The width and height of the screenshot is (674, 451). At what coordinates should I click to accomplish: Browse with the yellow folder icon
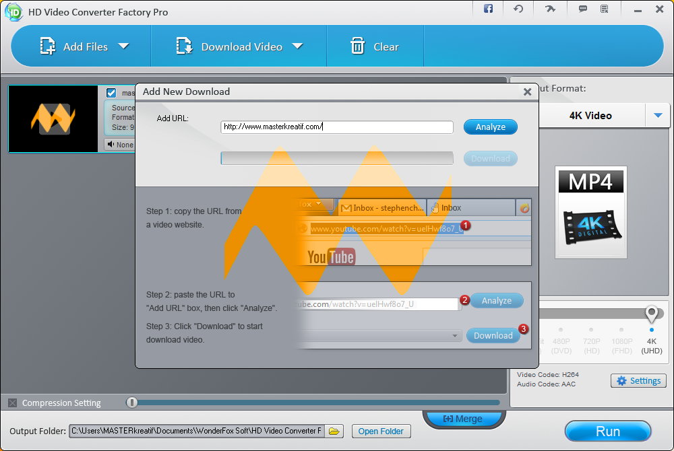click(334, 431)
